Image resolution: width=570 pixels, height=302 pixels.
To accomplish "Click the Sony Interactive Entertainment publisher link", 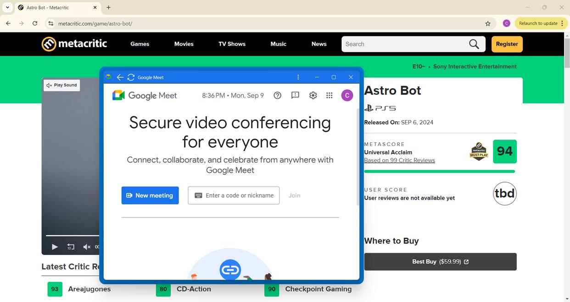I will point(475,66).
